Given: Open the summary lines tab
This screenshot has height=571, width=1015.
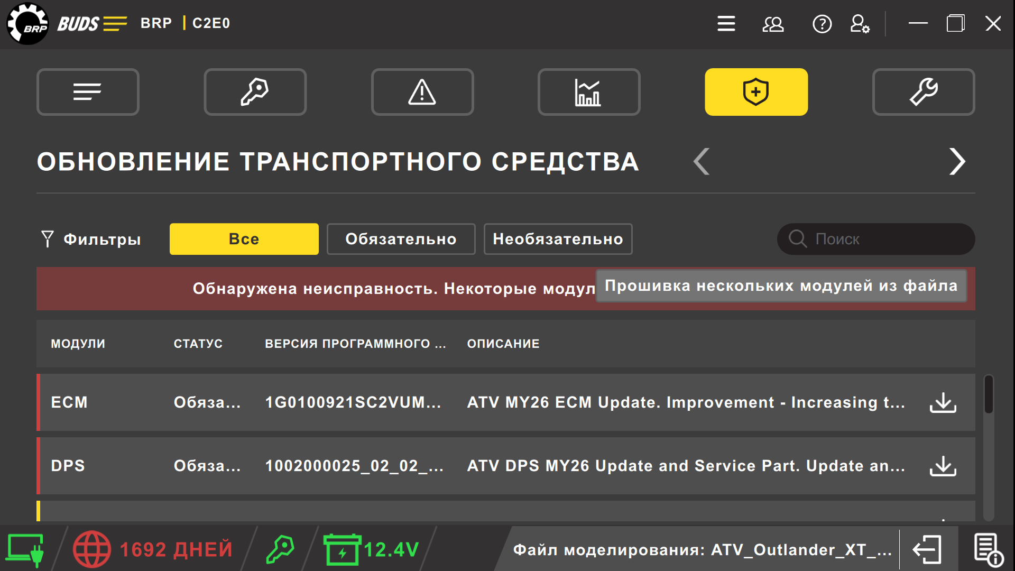Looking at the screenshot, I should click(88, 92).
